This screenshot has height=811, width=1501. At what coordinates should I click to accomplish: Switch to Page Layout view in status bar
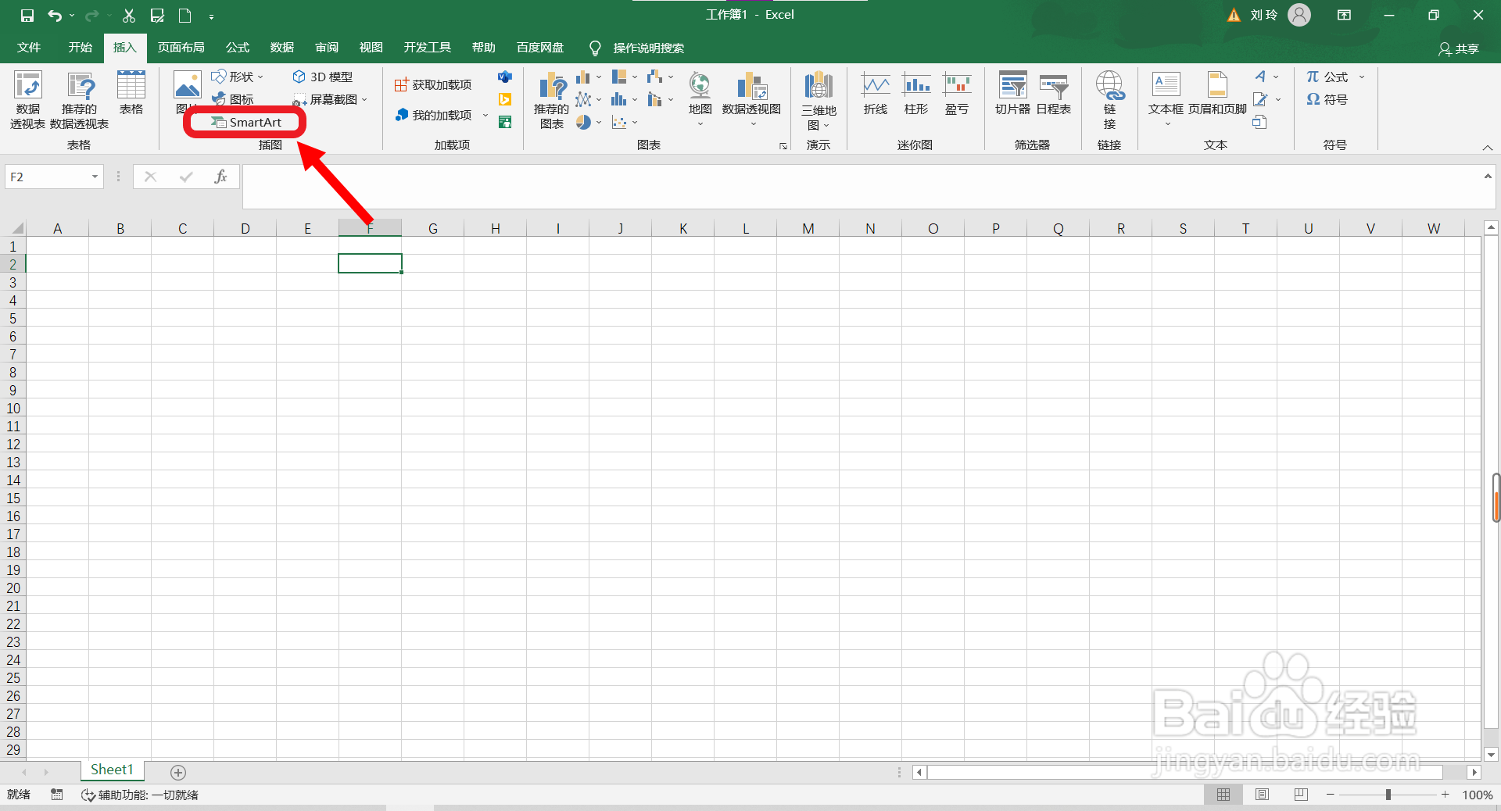coord(1262,795)
